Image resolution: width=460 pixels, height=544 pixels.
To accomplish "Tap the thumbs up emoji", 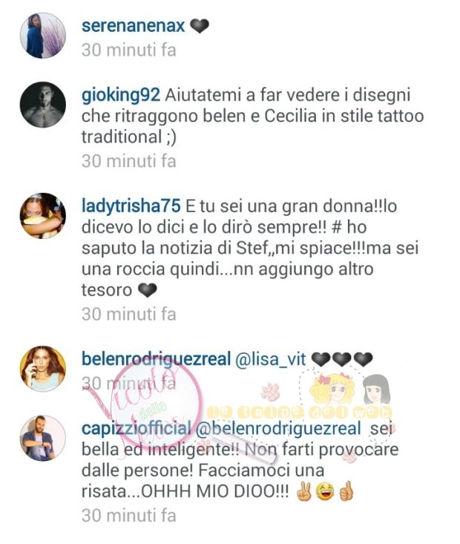I will click(x=346, y=491).
